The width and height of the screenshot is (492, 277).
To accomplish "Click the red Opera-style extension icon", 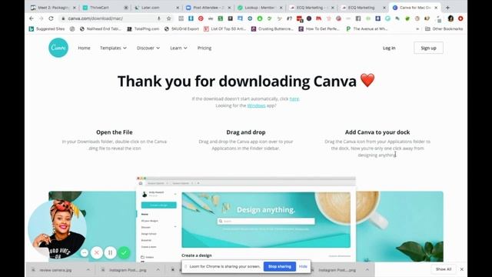I will tap(460, 18).
